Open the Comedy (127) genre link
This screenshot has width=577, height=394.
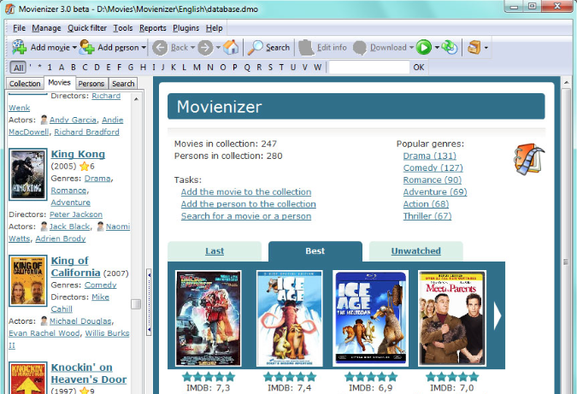[x=433, y=168]
